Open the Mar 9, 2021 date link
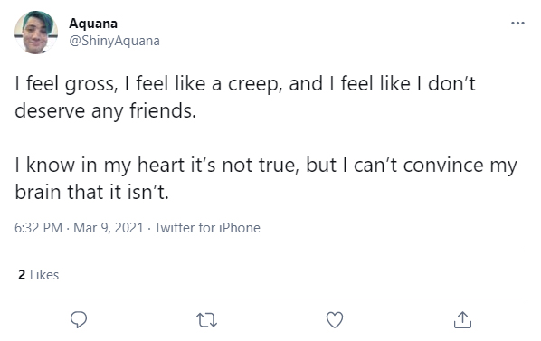The width and height of the screenshot is (541, 341). (x=108, y=228)
